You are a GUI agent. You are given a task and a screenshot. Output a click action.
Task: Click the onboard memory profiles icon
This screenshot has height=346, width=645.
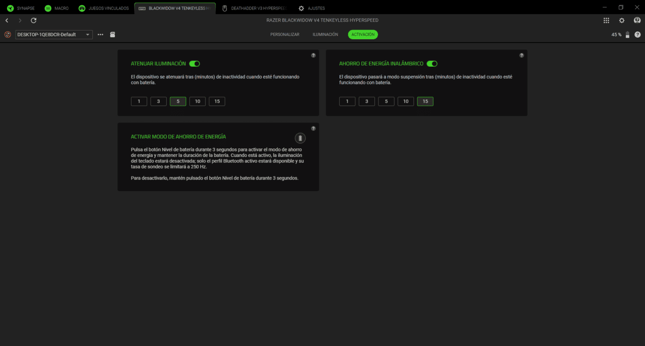click(x=112, y=35)
